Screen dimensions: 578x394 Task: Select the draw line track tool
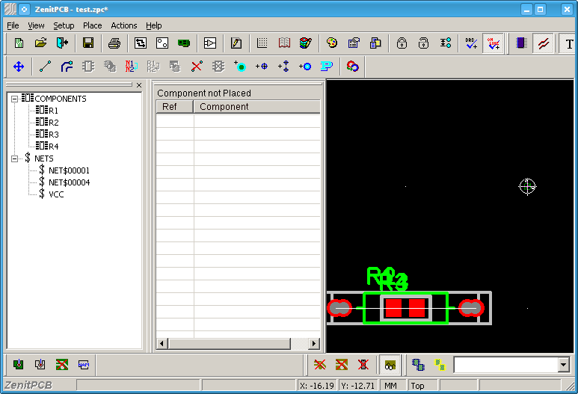(x=45, y=67)
